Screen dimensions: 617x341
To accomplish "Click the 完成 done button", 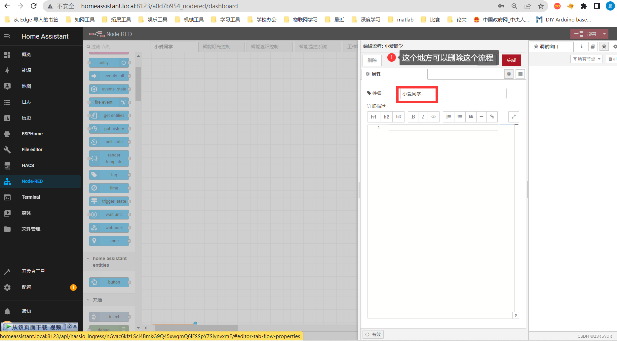I will [x=511, y=60].
